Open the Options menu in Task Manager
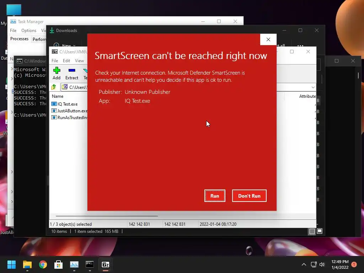Screen dimensions: 364x273 (29, 31)
